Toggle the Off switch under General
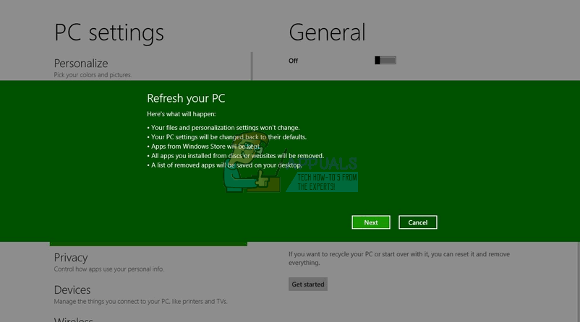The height and width of the screenshot is (322, 580). (x=385, y=60)
